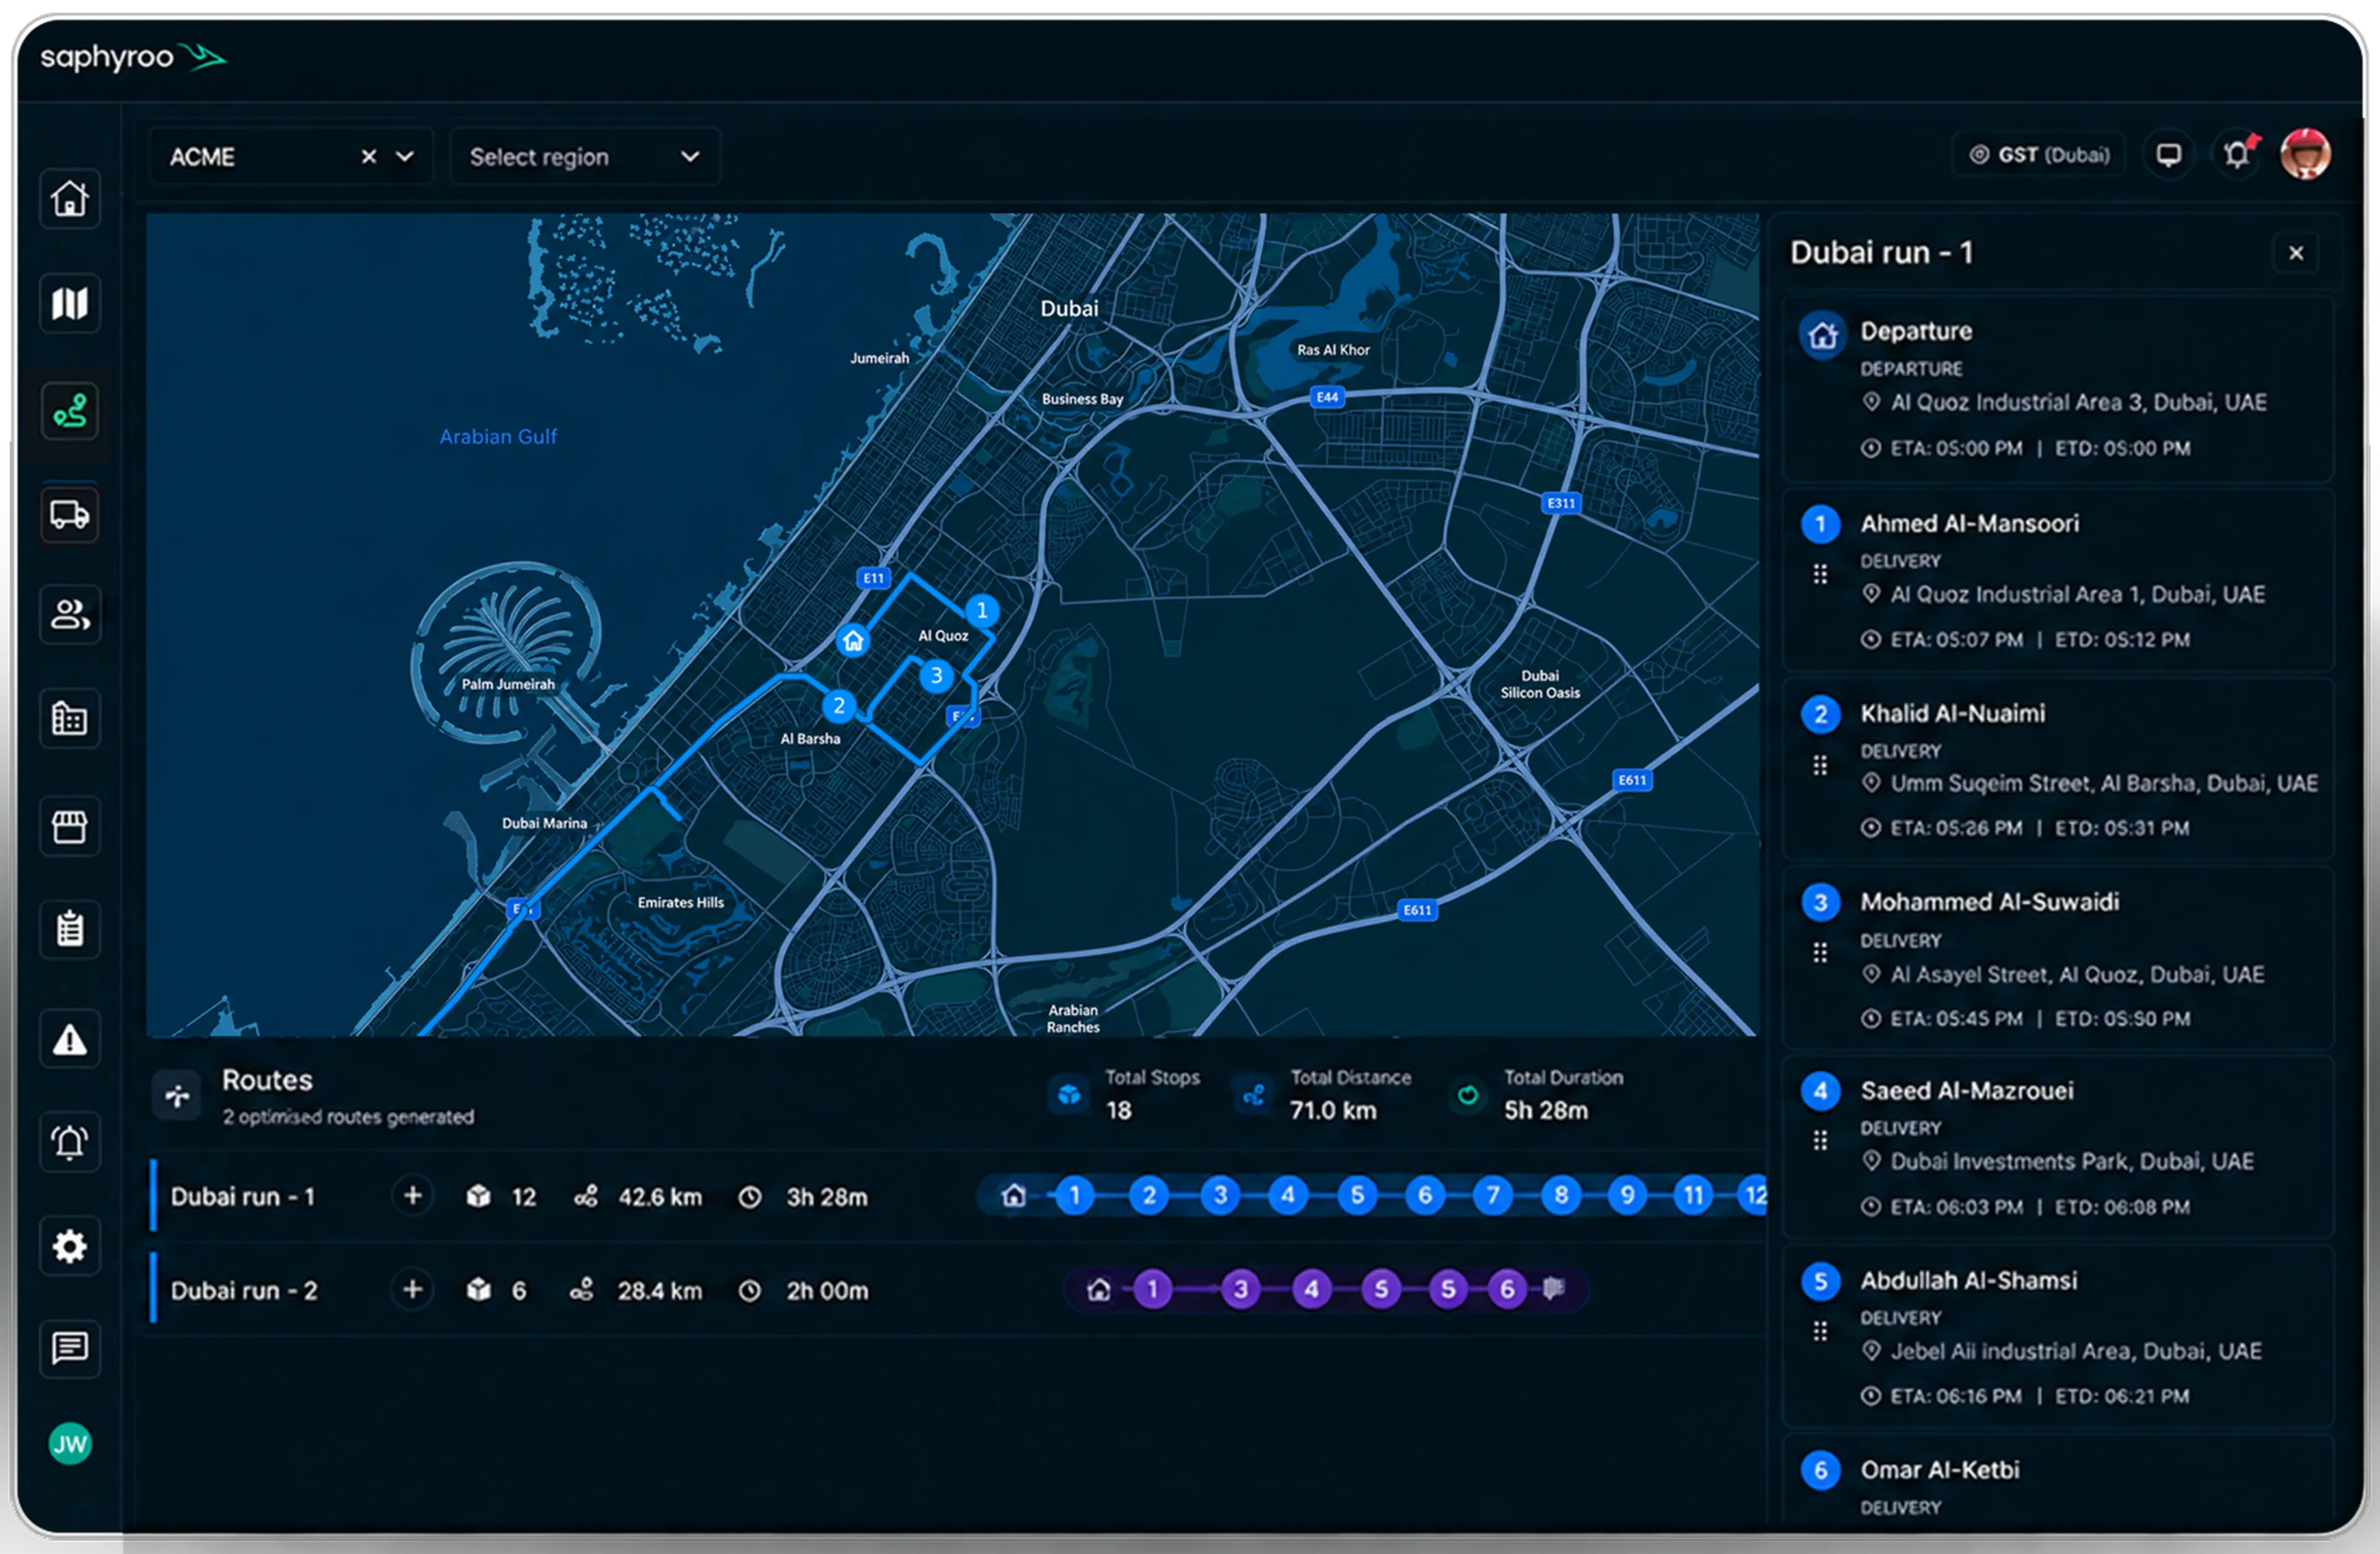This screenshot has height=1554, width=2380.
Task: Clear the ACME selection with X
Action: (x=369, y=157)
